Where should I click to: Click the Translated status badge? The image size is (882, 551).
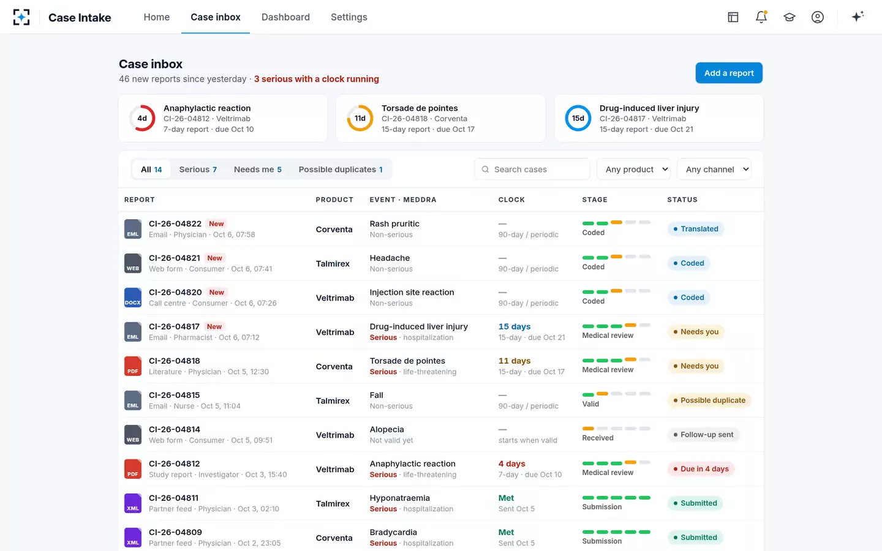696,229
